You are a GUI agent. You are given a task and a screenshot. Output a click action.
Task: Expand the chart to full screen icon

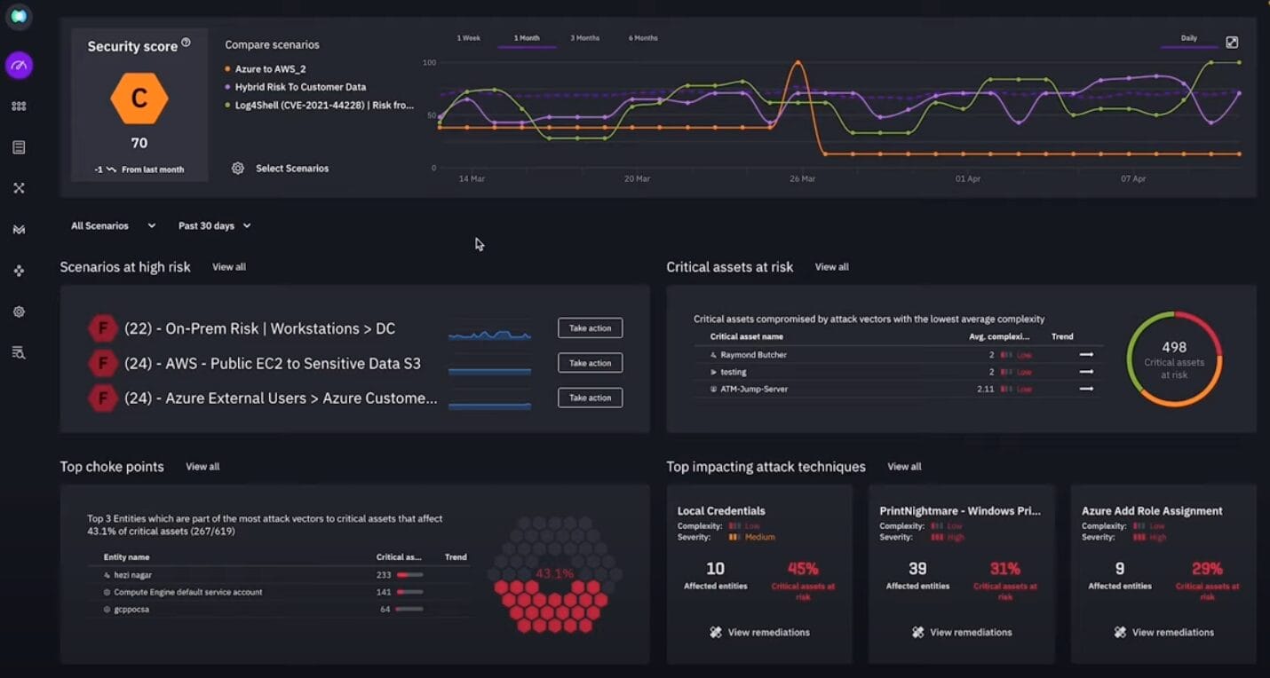coord(1232,42)
